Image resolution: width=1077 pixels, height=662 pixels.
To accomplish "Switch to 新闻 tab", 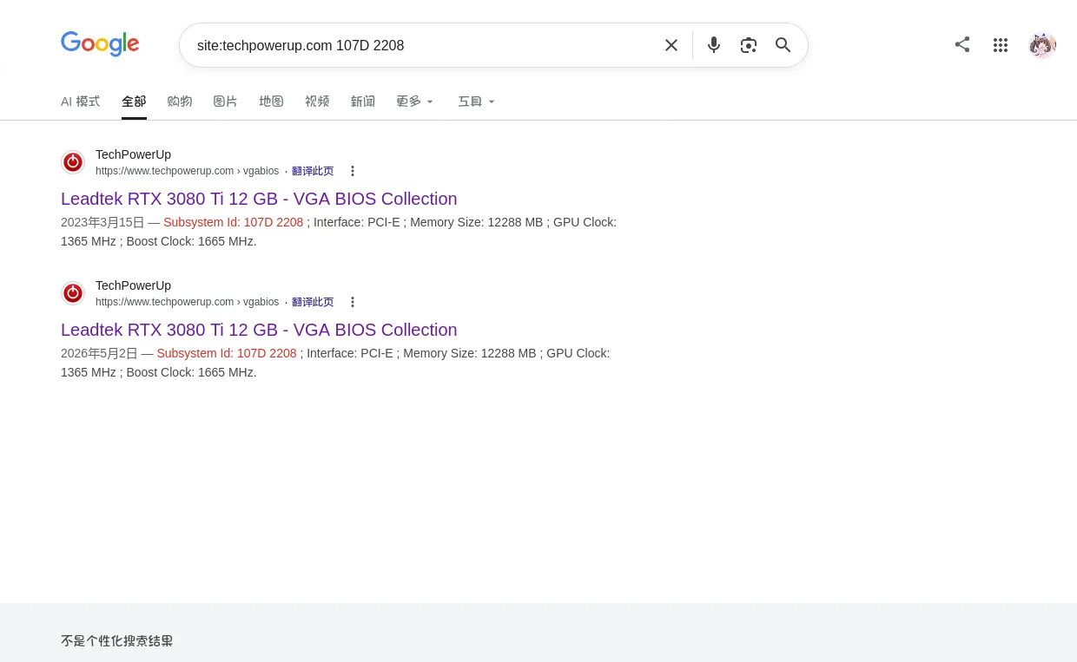I will (363, 102).
